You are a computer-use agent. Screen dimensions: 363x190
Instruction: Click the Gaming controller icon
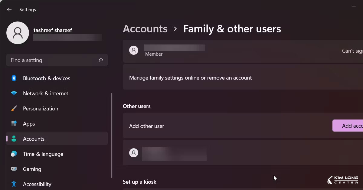pos(14,169)
